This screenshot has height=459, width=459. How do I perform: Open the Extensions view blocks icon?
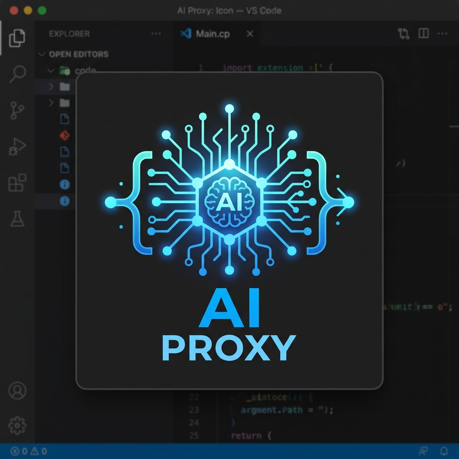click(x=17, y=183)
